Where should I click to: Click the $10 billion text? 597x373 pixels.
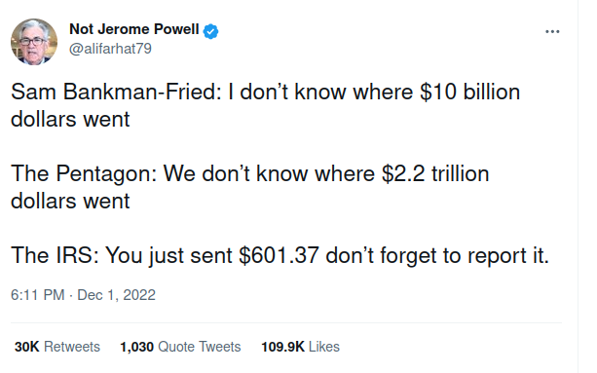pos(469,93)
